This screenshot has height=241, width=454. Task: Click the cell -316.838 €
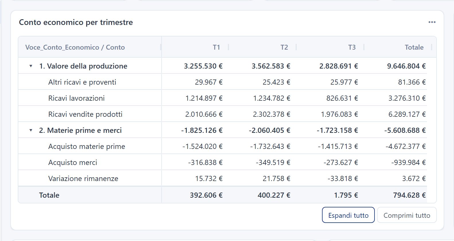(205, 163)
